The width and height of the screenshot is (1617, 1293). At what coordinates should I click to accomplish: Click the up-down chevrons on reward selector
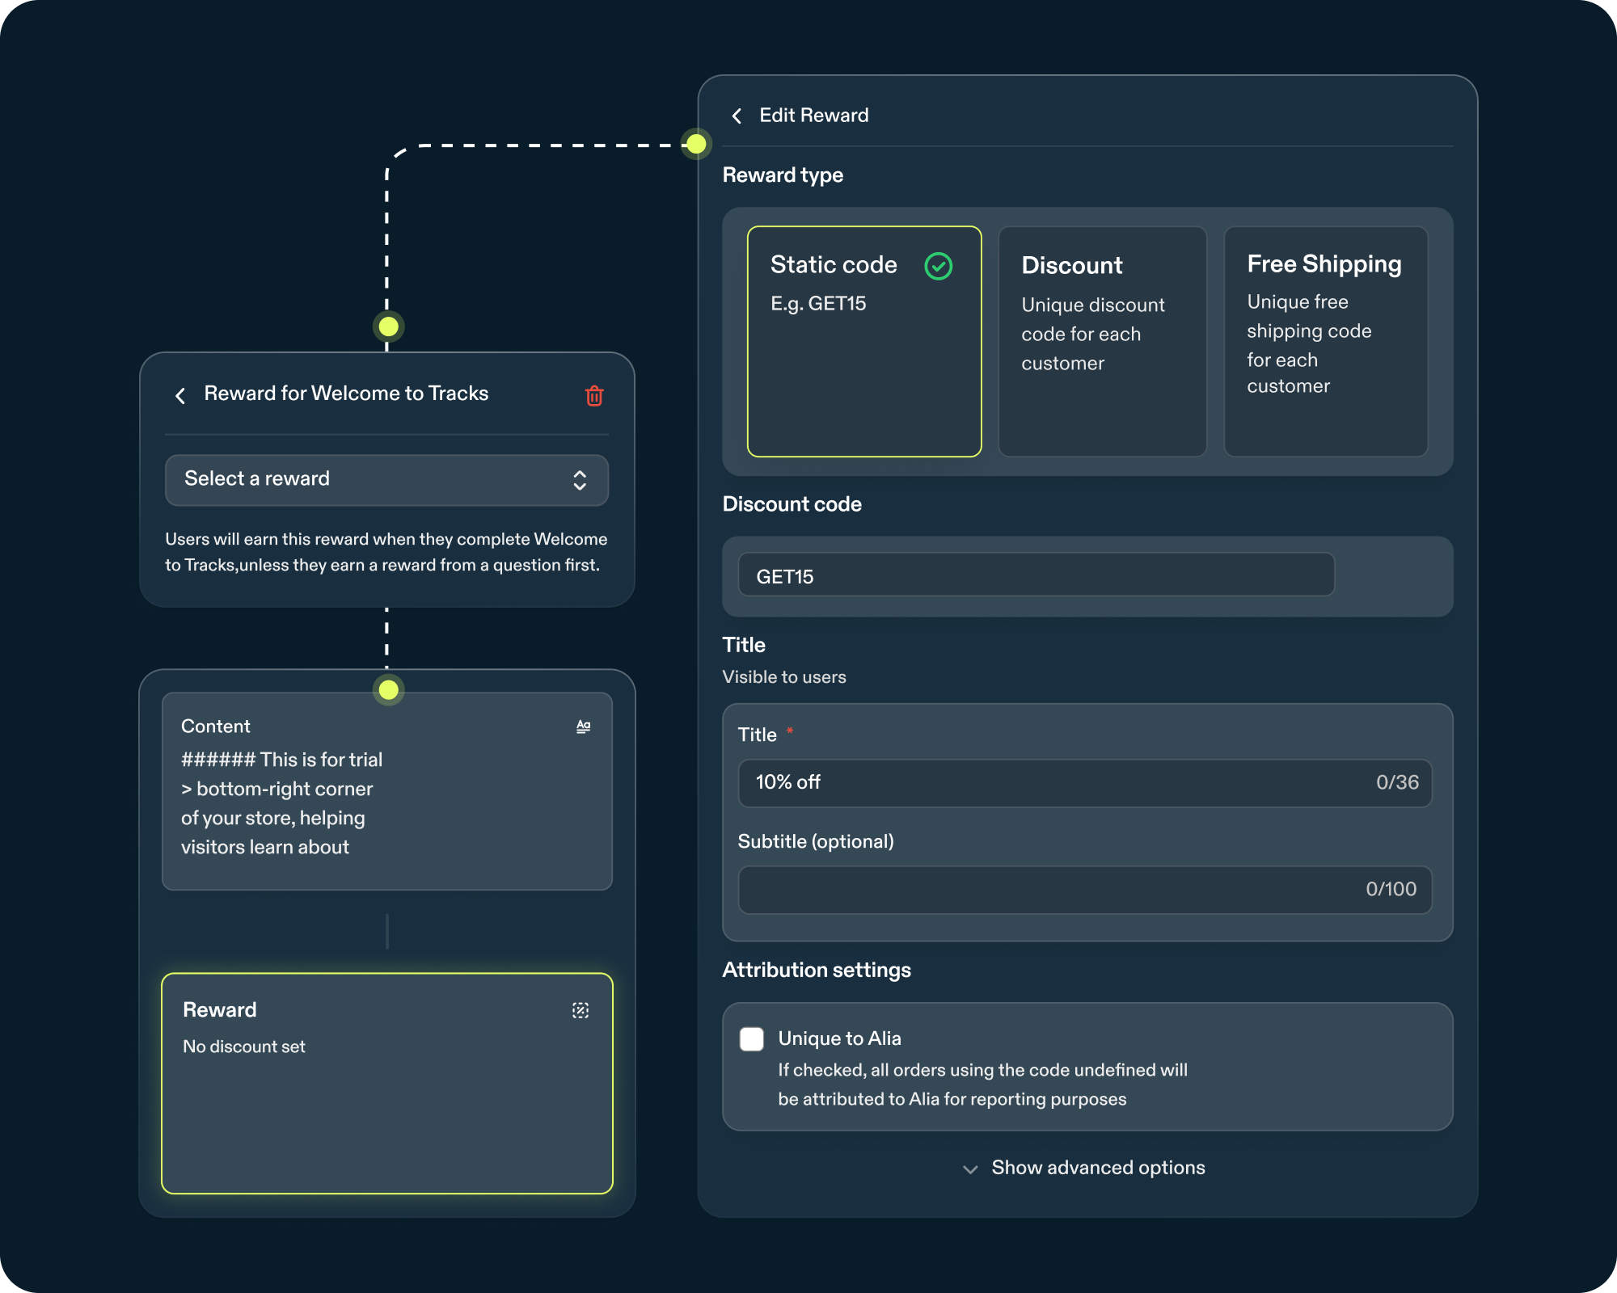(x=580, y=480)
